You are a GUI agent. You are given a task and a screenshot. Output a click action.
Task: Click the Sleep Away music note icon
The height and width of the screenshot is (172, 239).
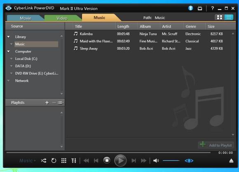(75, 48)
